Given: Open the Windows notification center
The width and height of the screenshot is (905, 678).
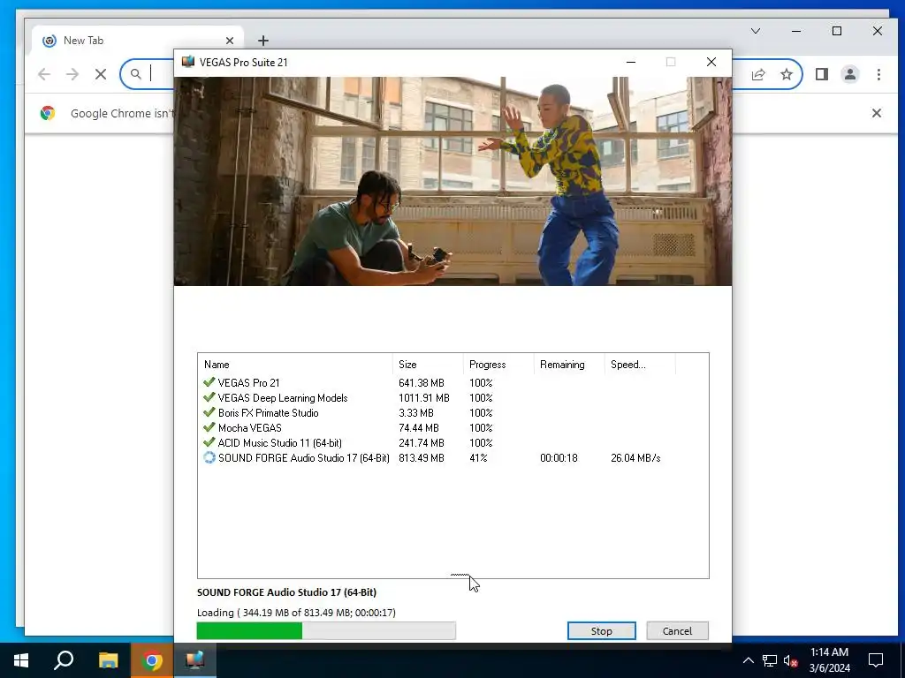Looking at the screenshot, I should (x=876, y=660).
